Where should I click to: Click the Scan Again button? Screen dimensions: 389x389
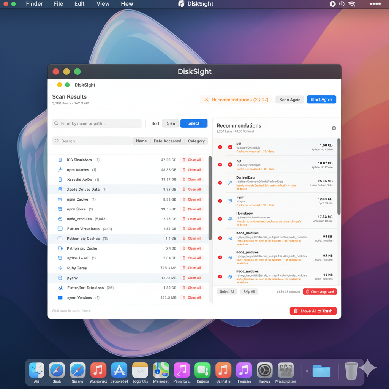coord(290,100)
